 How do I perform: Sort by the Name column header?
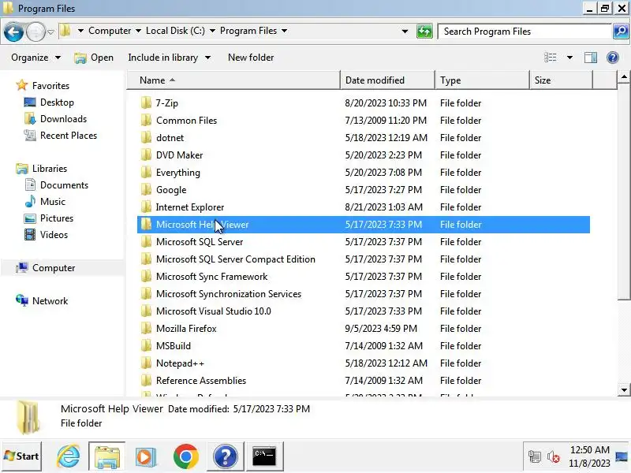point(233,80)
